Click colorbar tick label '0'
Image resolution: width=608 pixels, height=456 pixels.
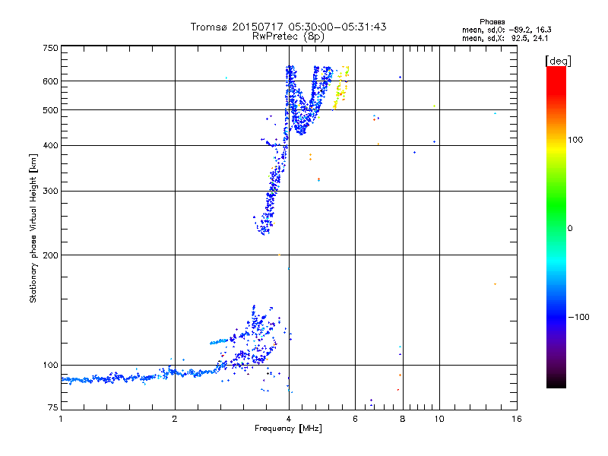pyautogui.click(x=569, y=229)
